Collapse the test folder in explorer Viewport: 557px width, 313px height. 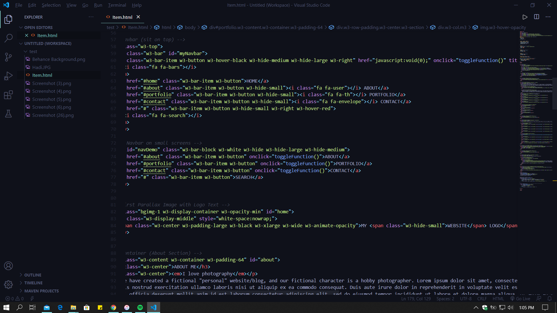(x=33, y=51)
